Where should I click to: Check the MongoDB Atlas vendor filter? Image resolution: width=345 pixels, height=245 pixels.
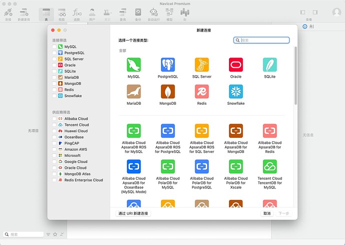tap(54, 174)
